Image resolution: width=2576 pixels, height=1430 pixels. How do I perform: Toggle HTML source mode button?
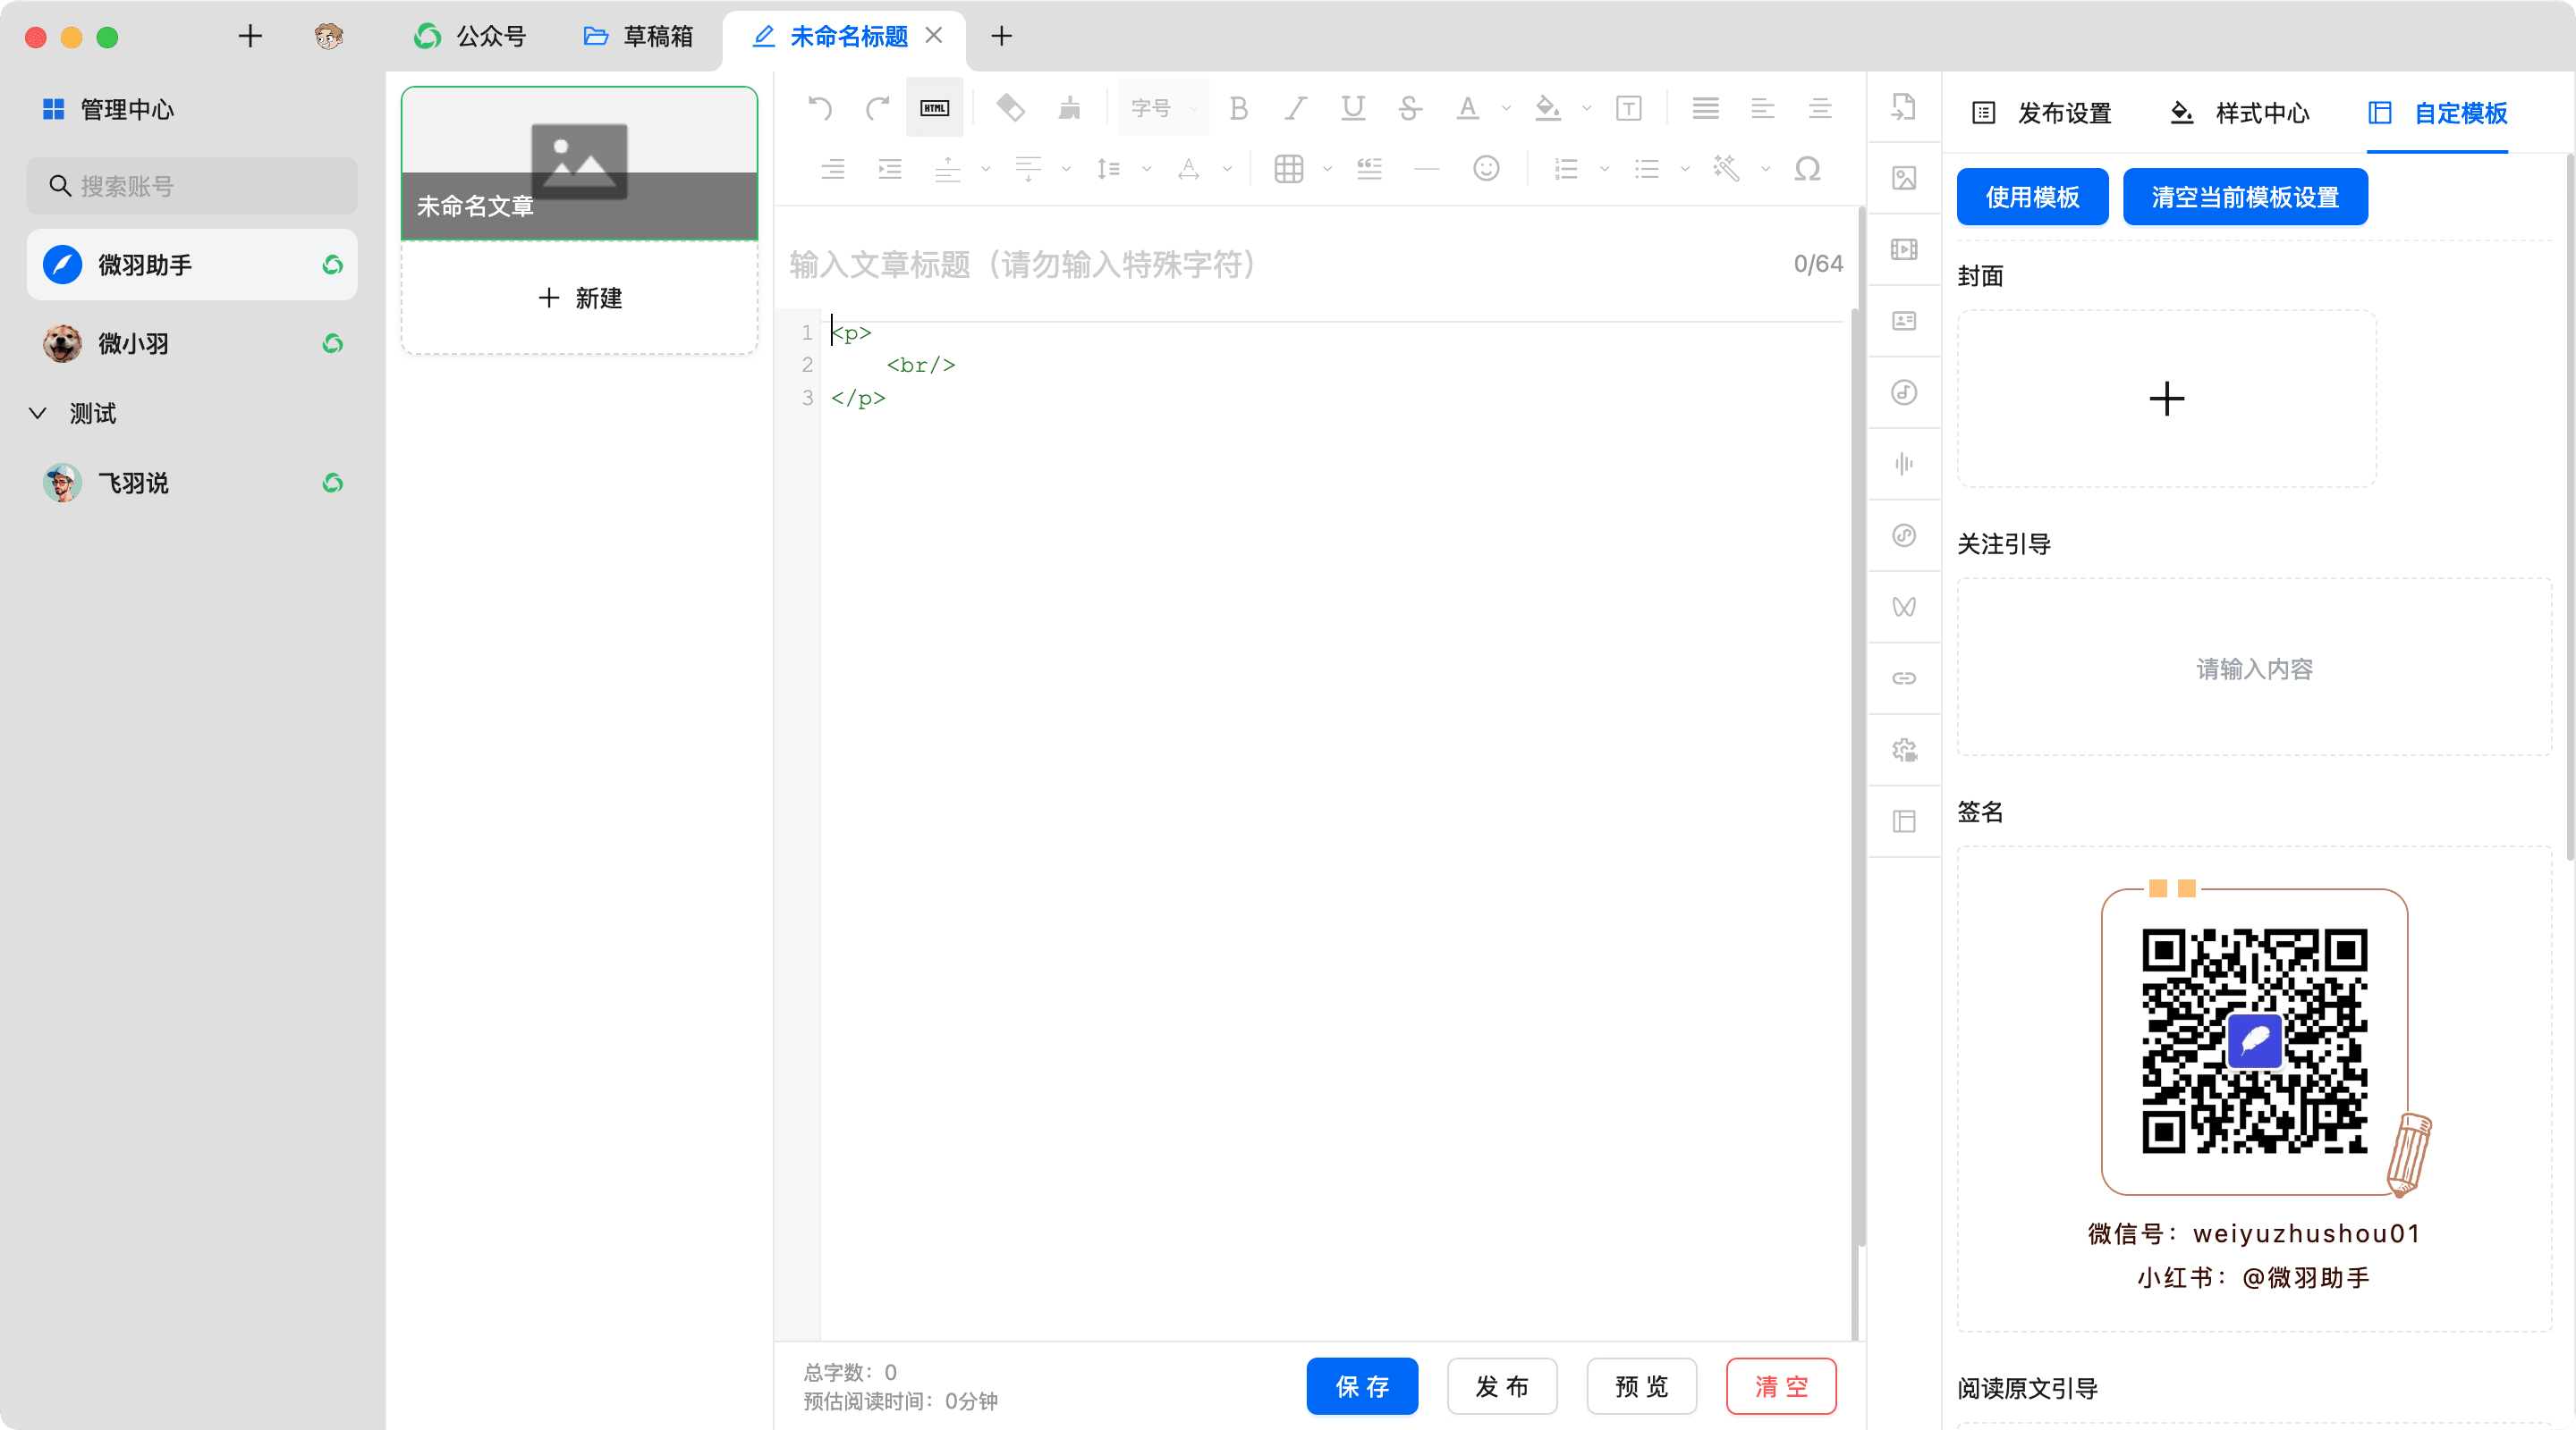pos(934,108)
